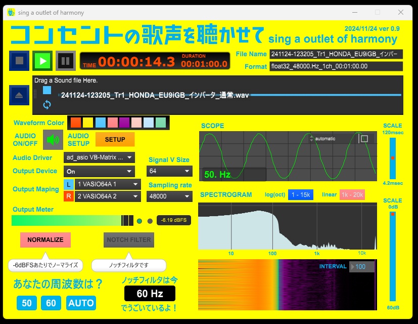Adjust the 120msec SCALE slider
Viewport: 418px width, 324px height.
click(x=393, y=157)
